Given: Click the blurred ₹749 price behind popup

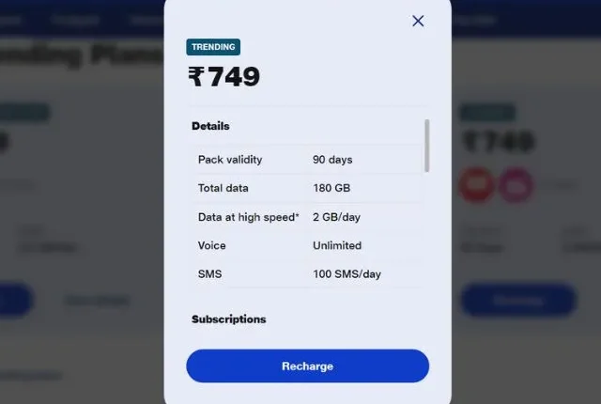Looking at the screenshot, I should 499,141.
